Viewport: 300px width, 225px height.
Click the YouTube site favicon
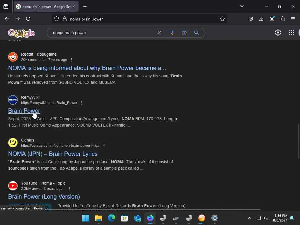coord(13,186)
